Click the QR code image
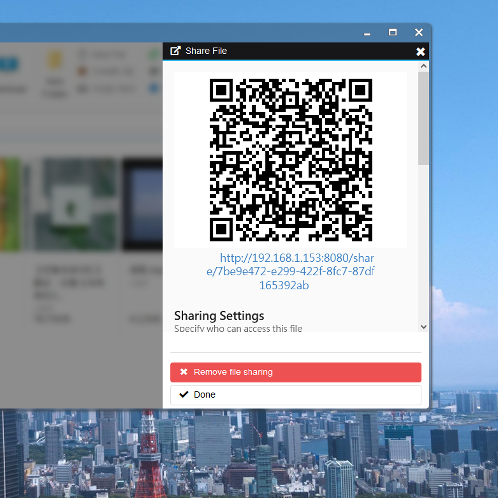This screenshot has width=498, height=498. click(x=290, y=159)
